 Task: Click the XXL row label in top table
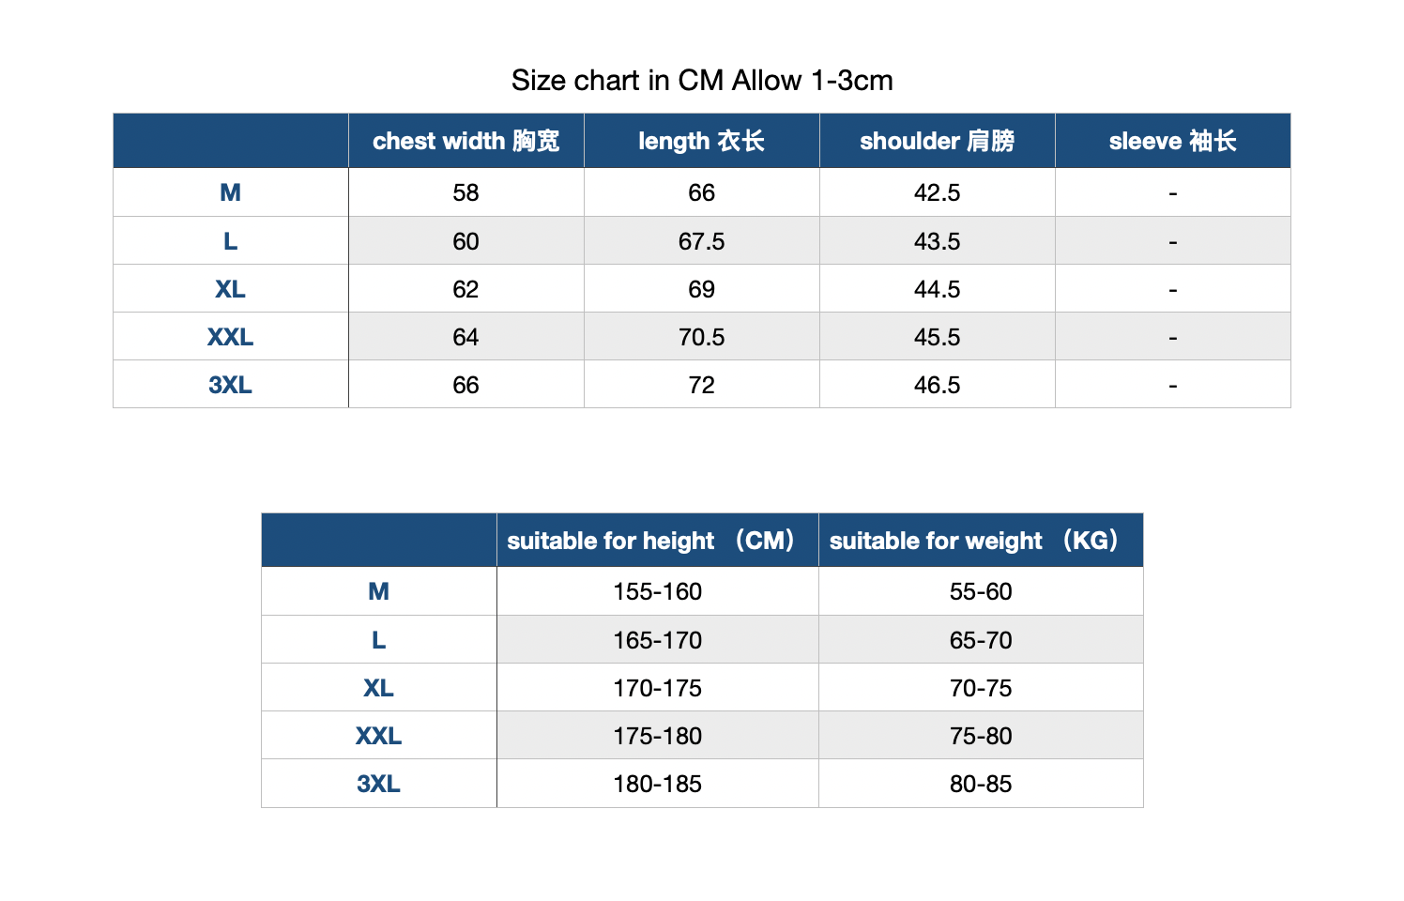(230, 337)
